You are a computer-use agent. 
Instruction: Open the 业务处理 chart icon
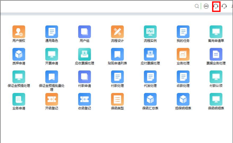183,54
